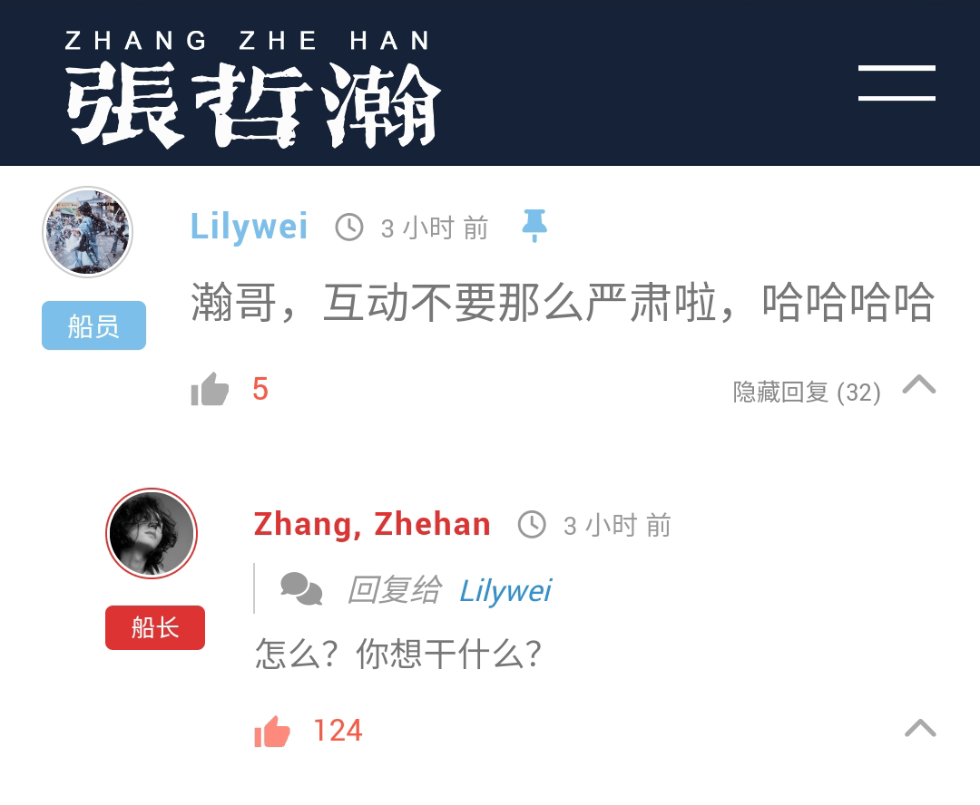980x805 pixels.
Task: Click the 隐藏回复 (32) toggle text
Action: click(807, 393)
